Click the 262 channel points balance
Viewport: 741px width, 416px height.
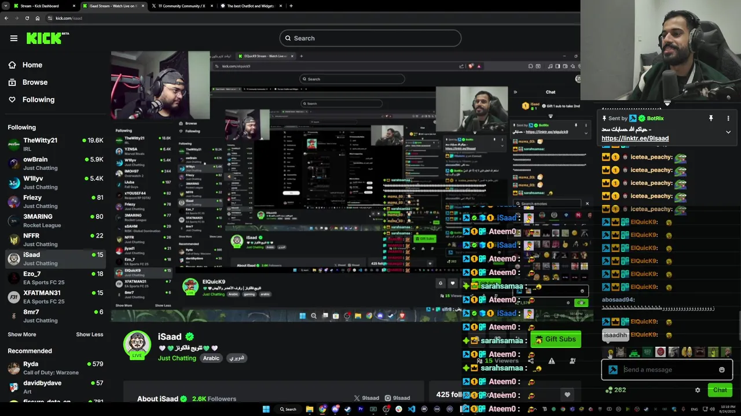point(615,390)
